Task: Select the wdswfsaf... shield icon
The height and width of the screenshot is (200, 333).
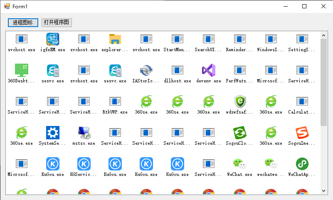Action: [x=240, y=101]
